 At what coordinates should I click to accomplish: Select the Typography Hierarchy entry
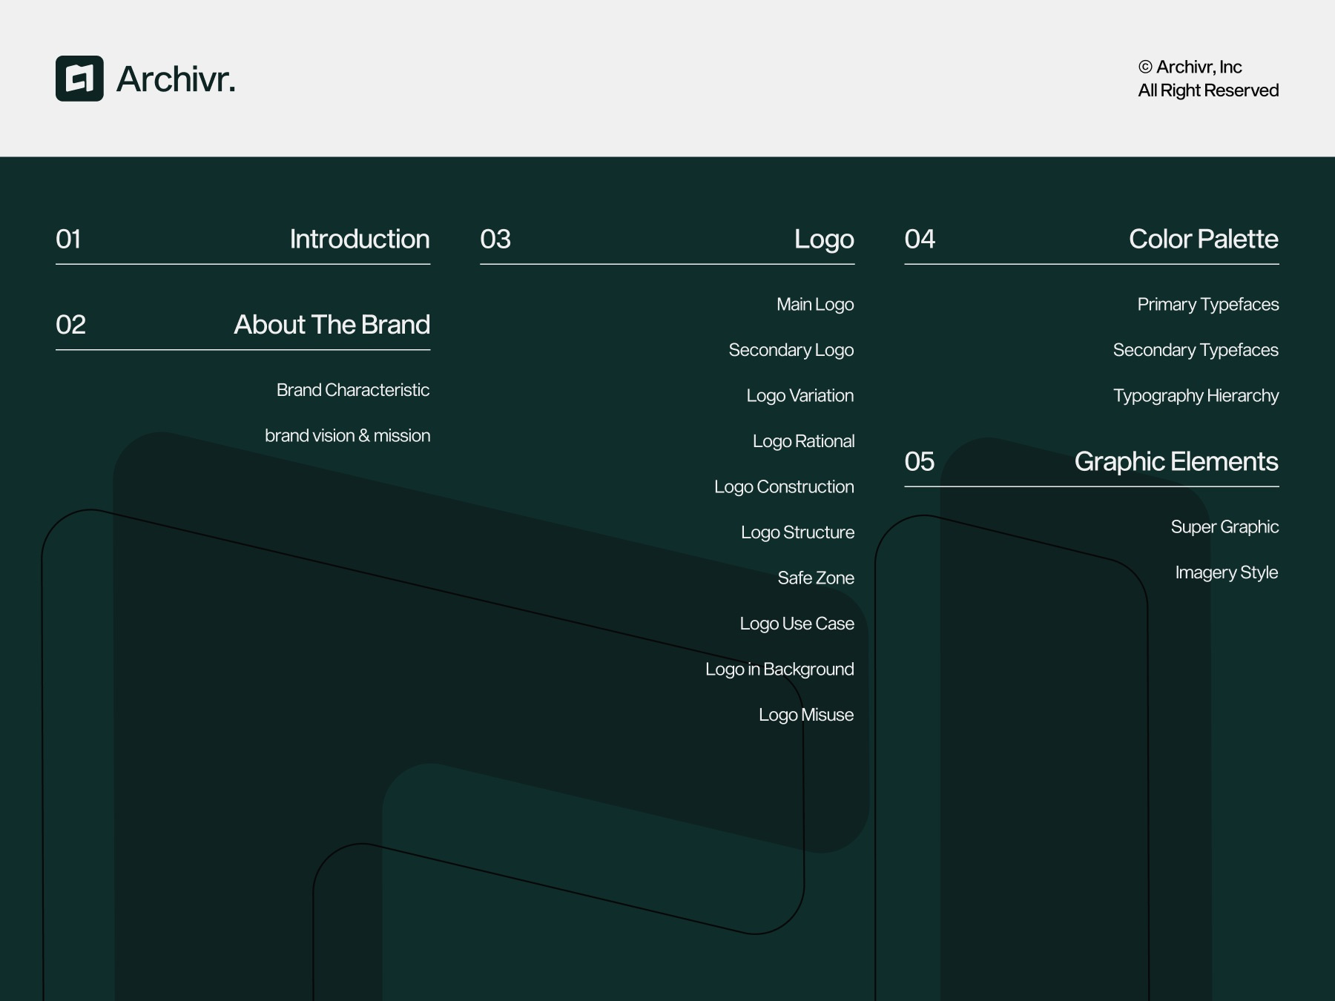[x=1196, y=395]
